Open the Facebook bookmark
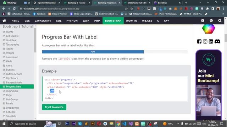The width and height of the screenshot is (227, 127). pyautogui.click(x=39, y=14)
